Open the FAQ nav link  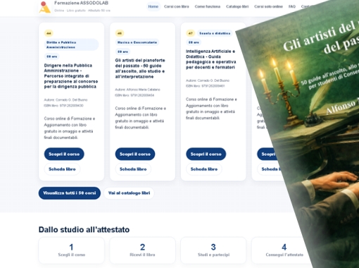click(x=292, y=6)
